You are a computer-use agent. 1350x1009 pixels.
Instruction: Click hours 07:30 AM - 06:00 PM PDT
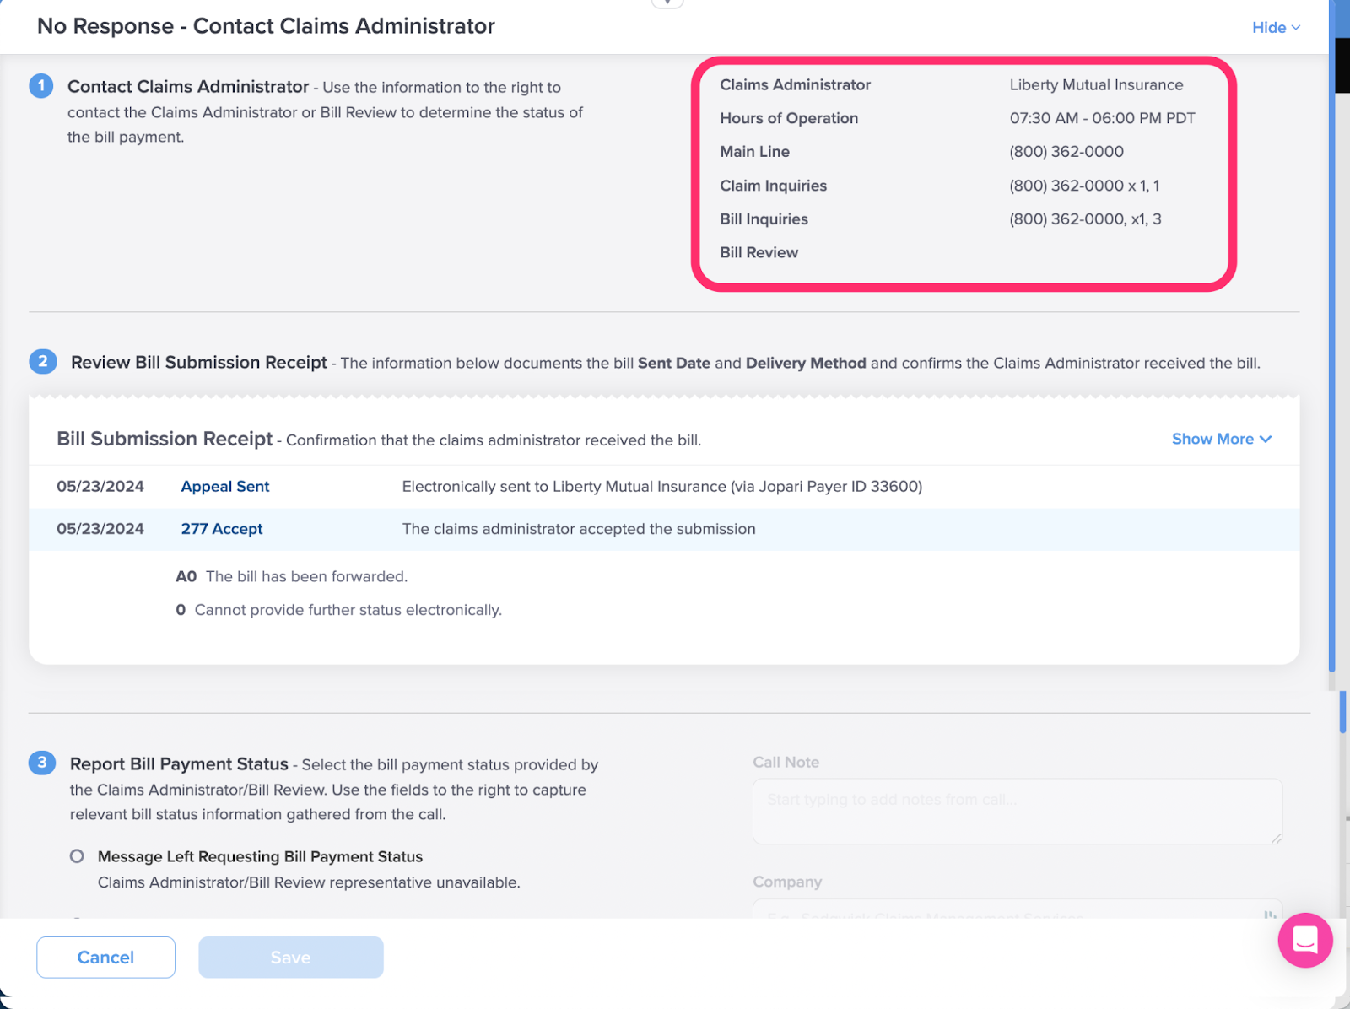click(1102, 118)
